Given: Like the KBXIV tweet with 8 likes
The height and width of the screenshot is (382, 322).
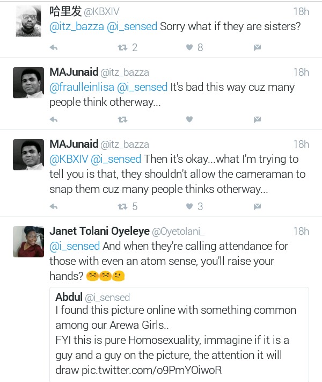Looking at the screenshot, I should point(189,48).
